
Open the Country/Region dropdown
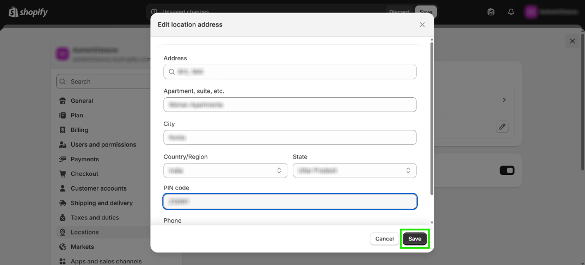[x=225, y=171]
